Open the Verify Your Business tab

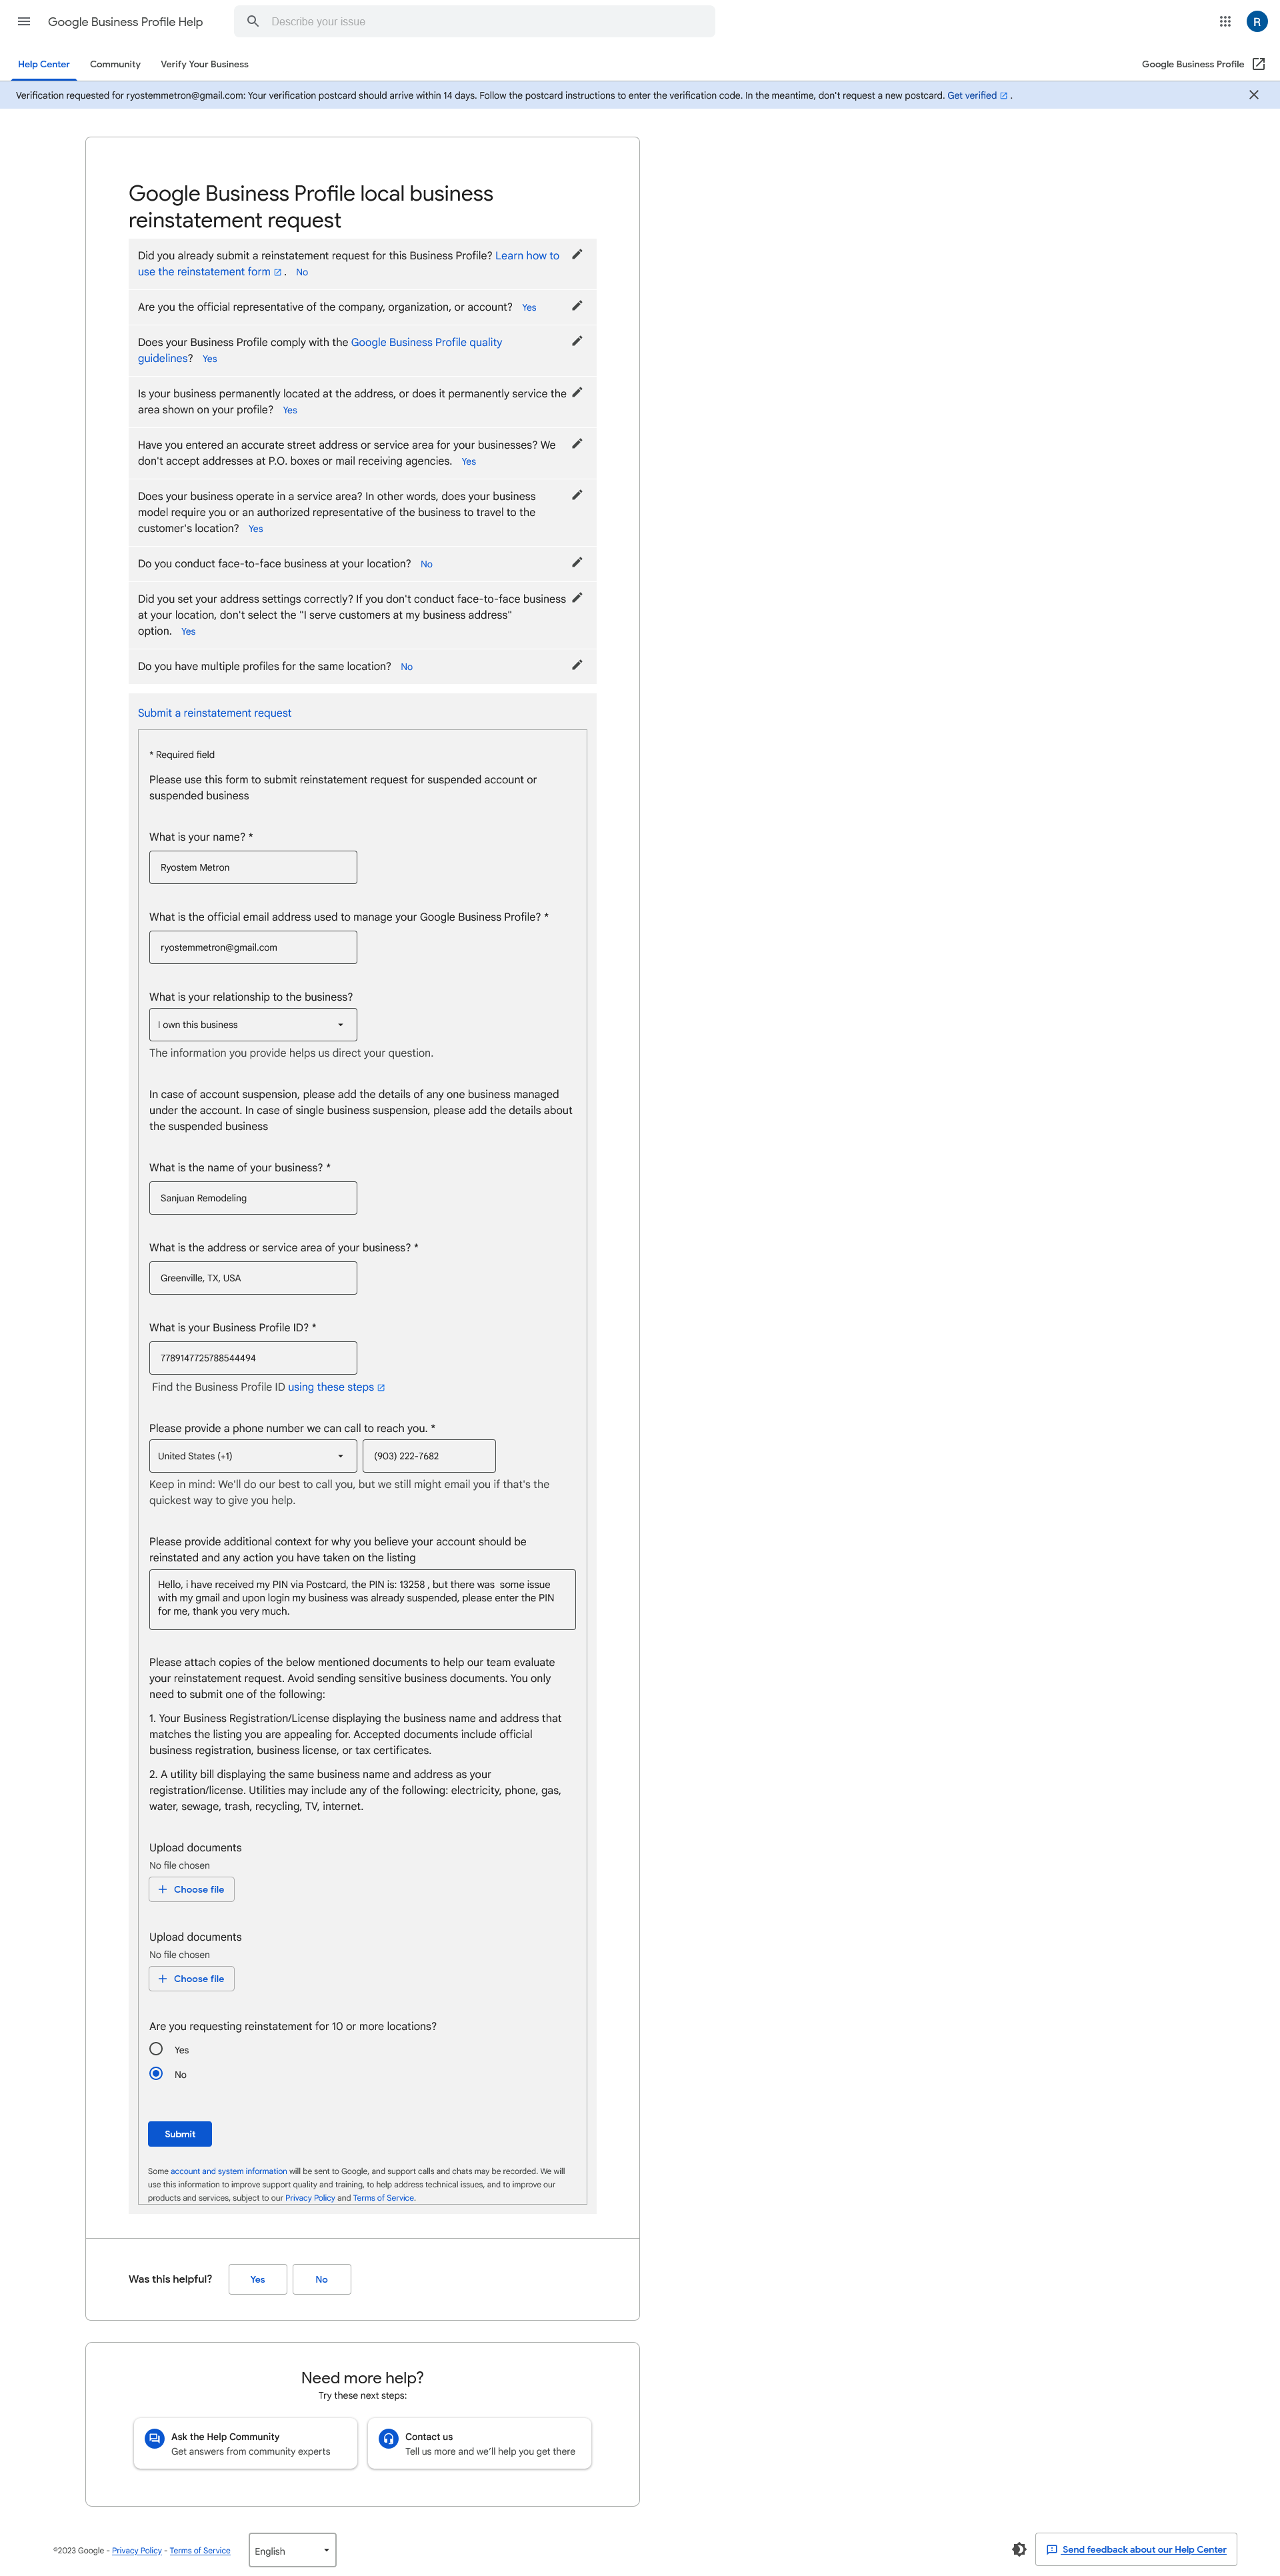(205, 64)
